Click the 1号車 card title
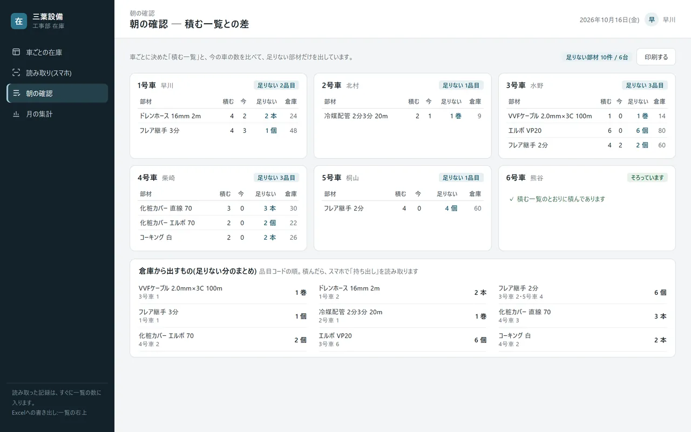This screenshot has height=432, width=691. coord(147,85)
